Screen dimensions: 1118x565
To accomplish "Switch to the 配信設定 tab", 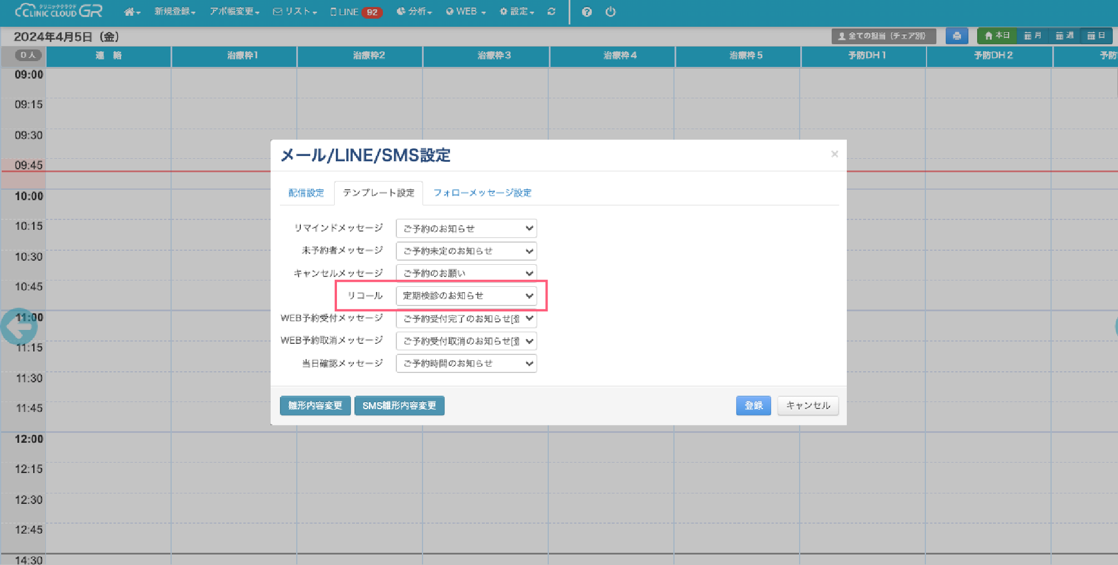I will tap(306, 193).
